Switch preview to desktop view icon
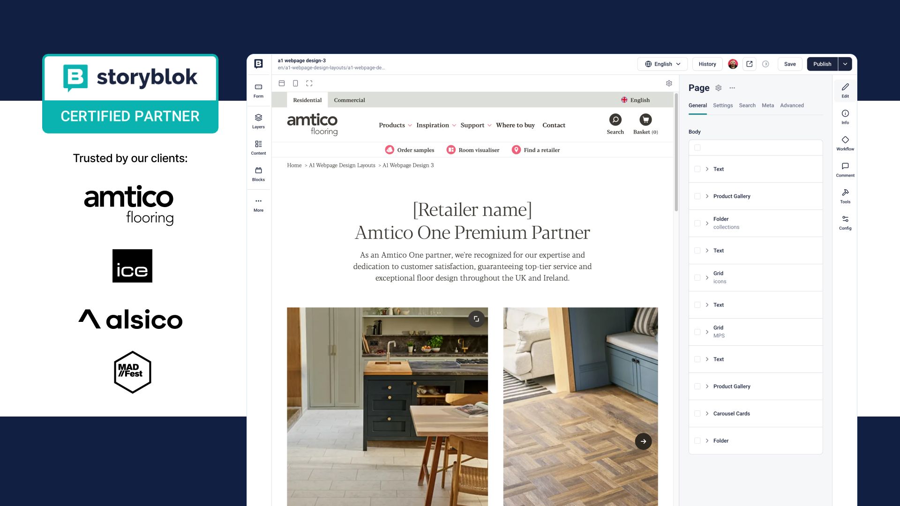 (x=282, y=83)
